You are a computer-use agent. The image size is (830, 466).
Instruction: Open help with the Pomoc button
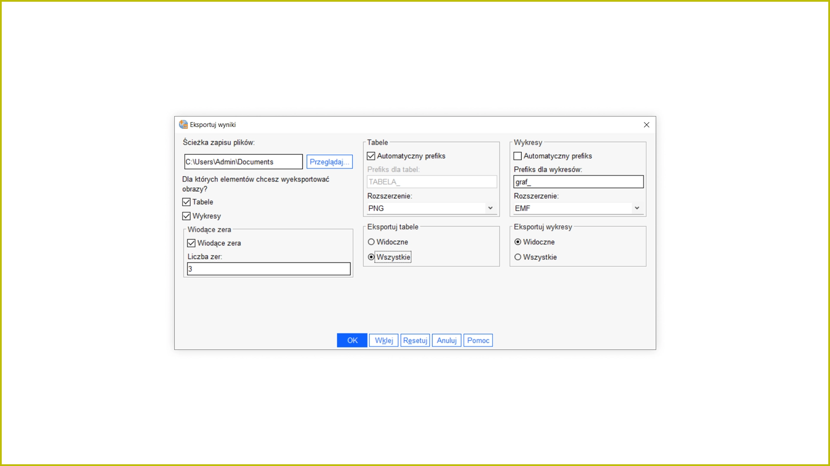pyautogui.click(x=478, y=340)
